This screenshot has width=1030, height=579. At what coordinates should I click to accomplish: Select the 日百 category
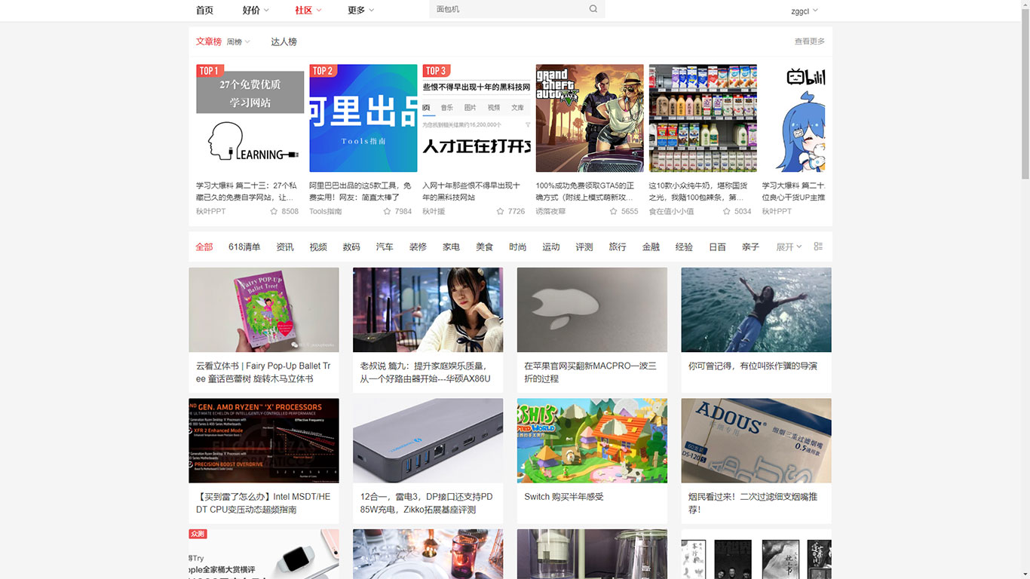point(717,247)
